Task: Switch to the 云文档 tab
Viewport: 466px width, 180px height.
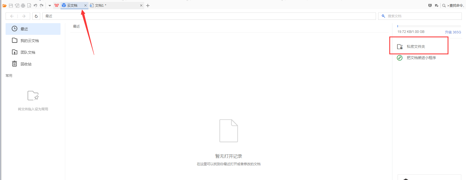Action: coord(72,6)
